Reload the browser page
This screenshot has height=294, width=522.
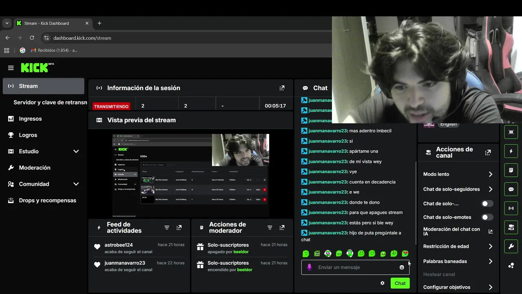[x=32, y=38]
